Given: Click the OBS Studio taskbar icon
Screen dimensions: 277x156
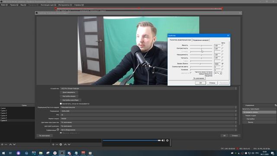Looking at the screenshot, I should click(x=62, y=153).
